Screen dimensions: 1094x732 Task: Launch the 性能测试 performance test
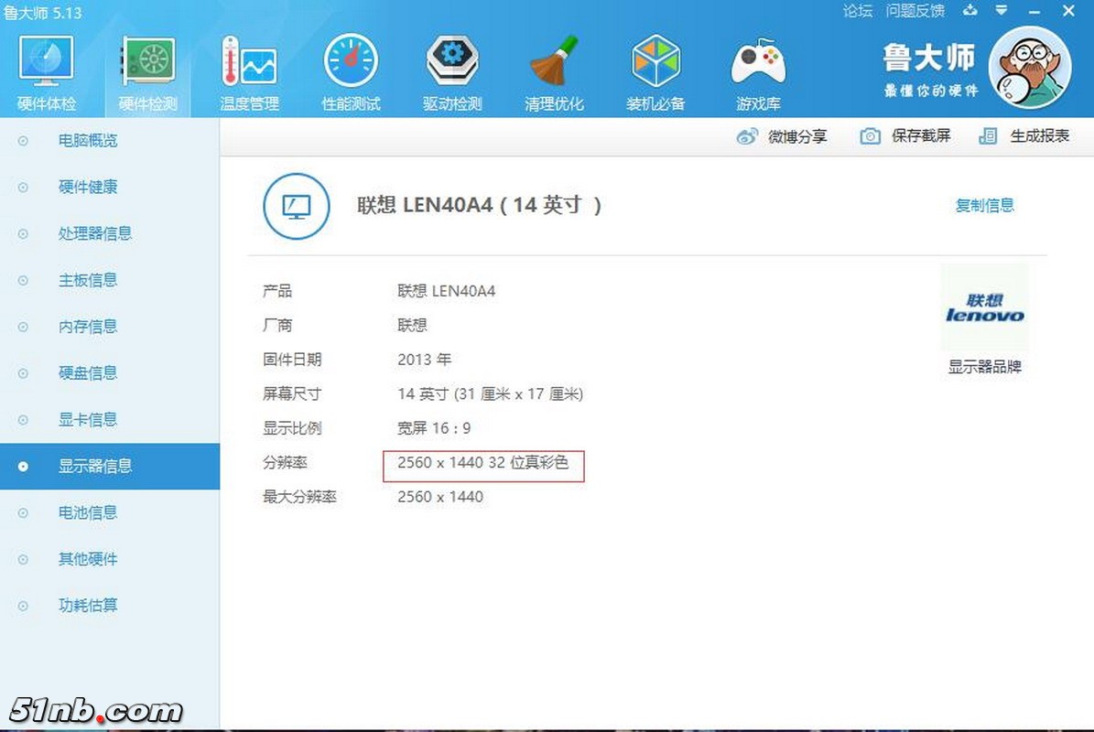(x=351, y=69)
